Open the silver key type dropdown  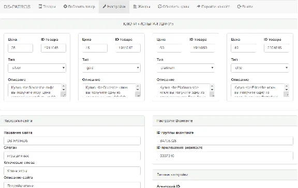click(x=37, y=68)
